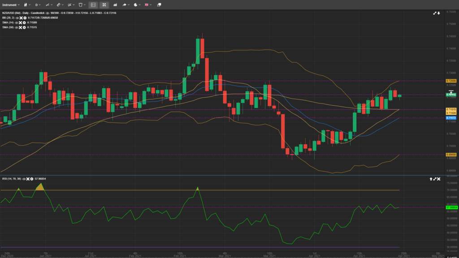Toggle visibility of RSI (14, 70, 30) indicator

pos(24,179)
